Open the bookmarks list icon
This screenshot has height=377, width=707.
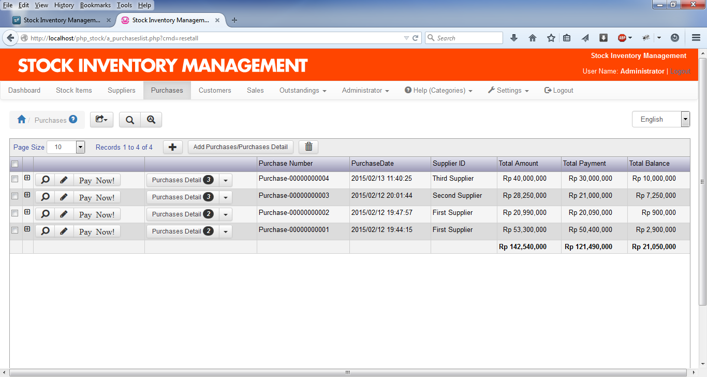click(567, 38)
